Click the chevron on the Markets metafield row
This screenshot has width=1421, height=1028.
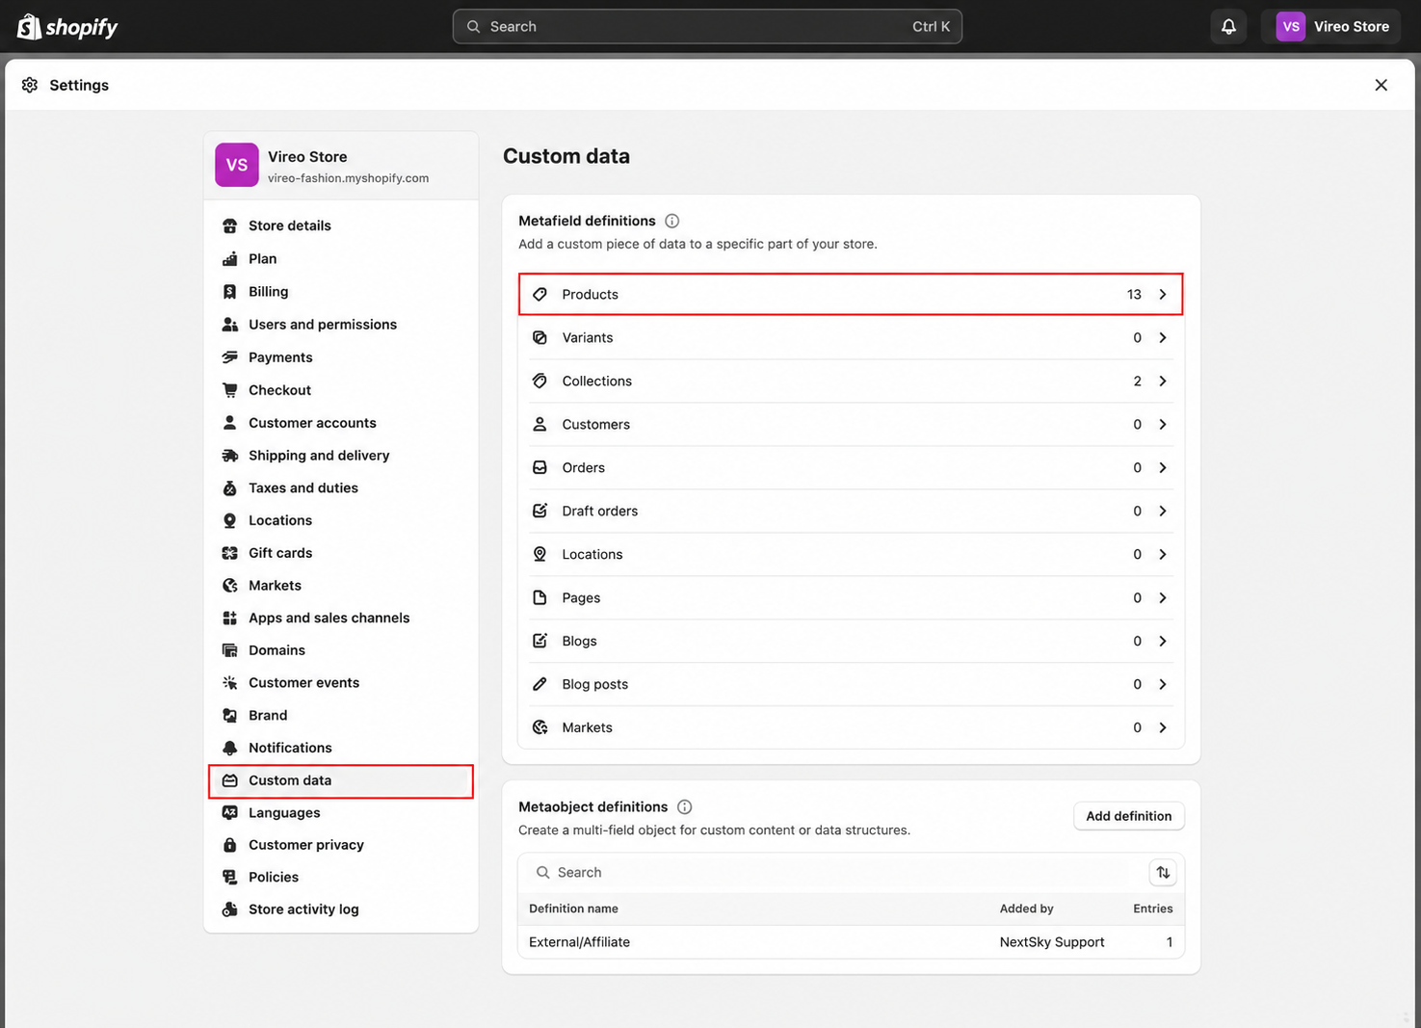(1163, 727)
